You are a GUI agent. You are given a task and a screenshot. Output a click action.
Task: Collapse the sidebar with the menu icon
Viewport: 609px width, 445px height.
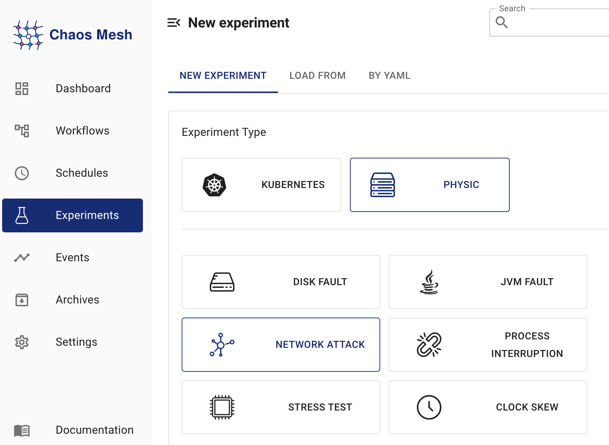coord(174,23)
